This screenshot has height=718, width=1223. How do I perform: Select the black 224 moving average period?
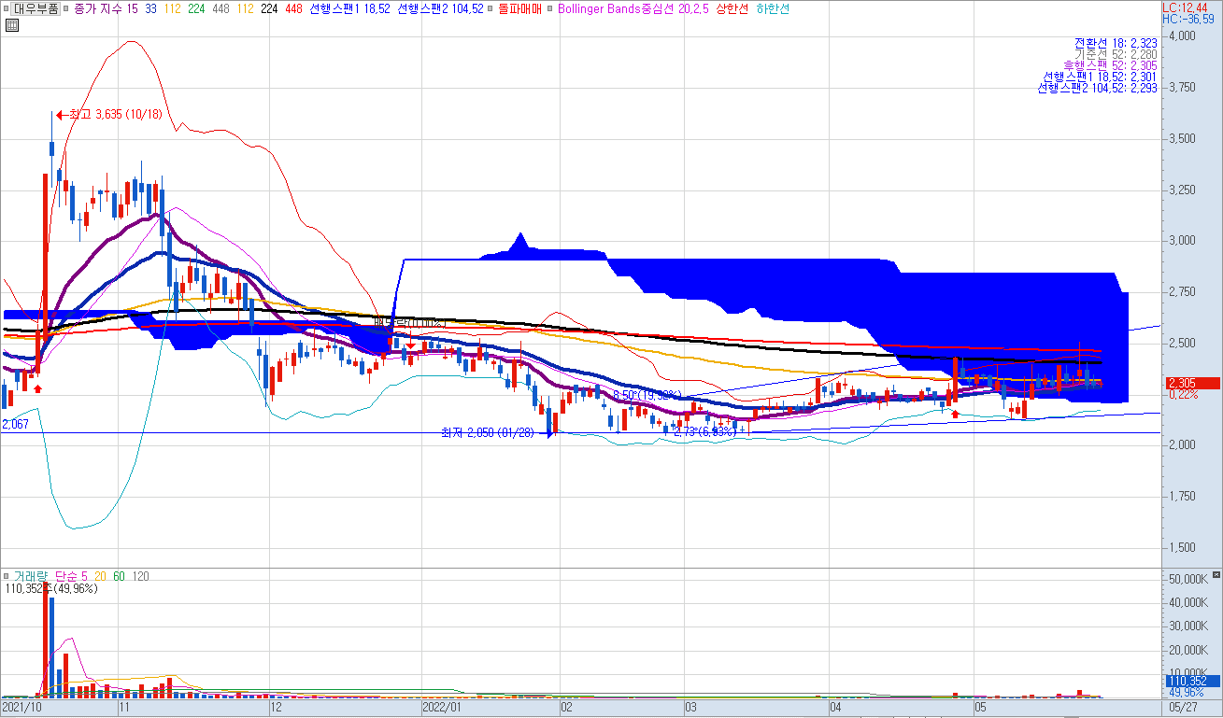[269, 7]
